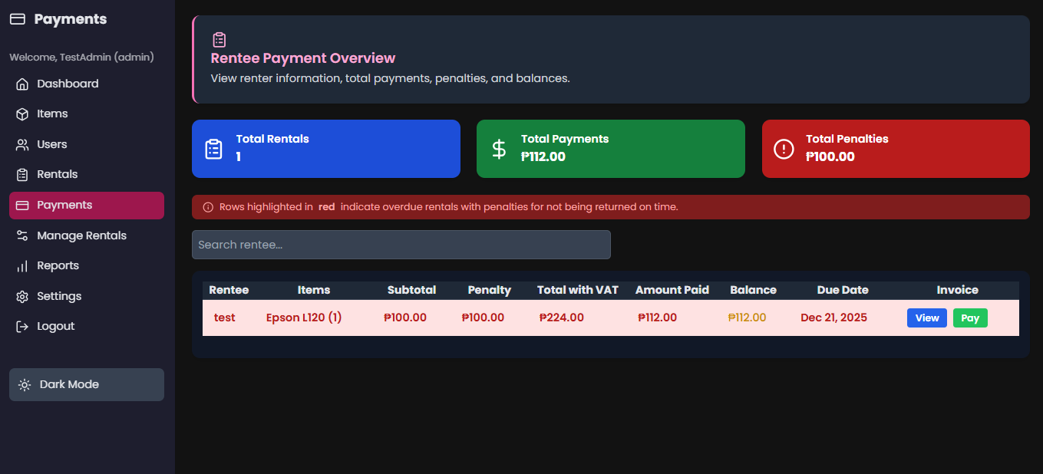
Task: Click the Rentals clipboard icon in sidebar
Action: 22,175
